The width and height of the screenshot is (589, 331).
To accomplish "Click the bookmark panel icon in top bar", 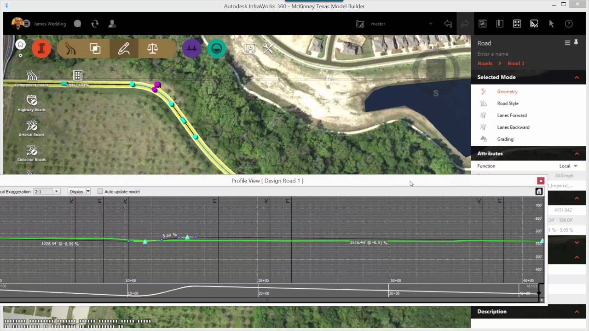I will tap(500, 23).
